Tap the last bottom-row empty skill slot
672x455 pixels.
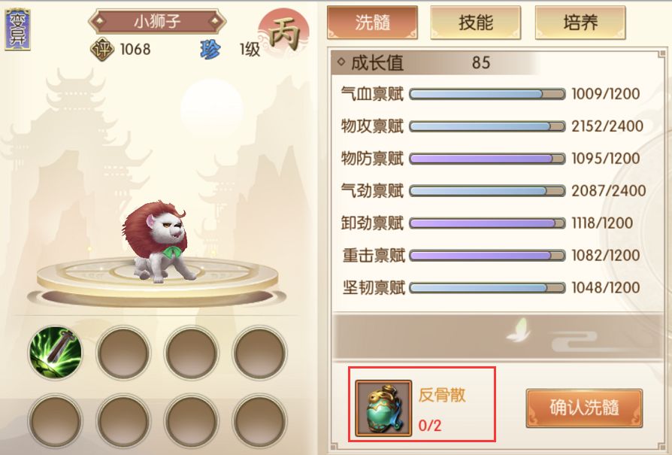pyautogui.click(x=259, y=420)
